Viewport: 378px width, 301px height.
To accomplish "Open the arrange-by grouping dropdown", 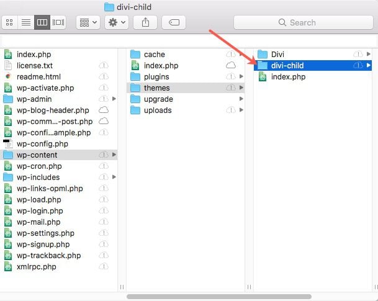I will point(88,22).
